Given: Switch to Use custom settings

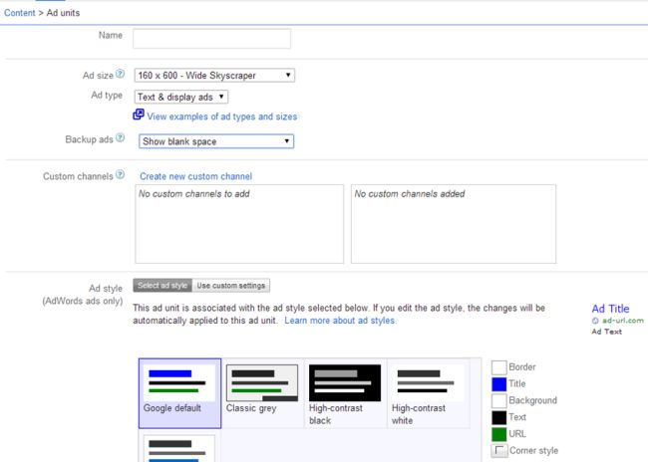Looking at the screenshot, I should [x=231, y=286].
